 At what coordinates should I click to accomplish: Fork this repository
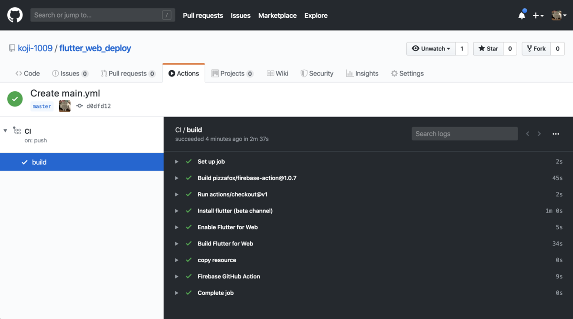pos(536,49)
